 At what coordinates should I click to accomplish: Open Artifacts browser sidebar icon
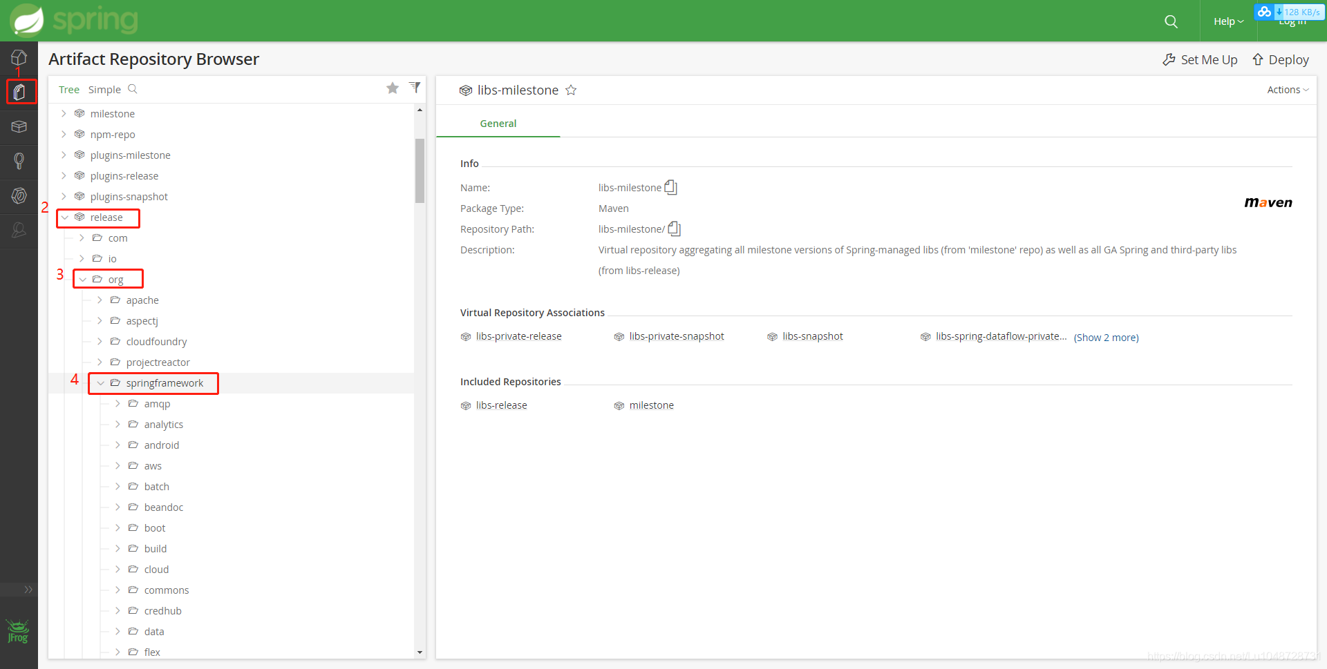[20, 92]
